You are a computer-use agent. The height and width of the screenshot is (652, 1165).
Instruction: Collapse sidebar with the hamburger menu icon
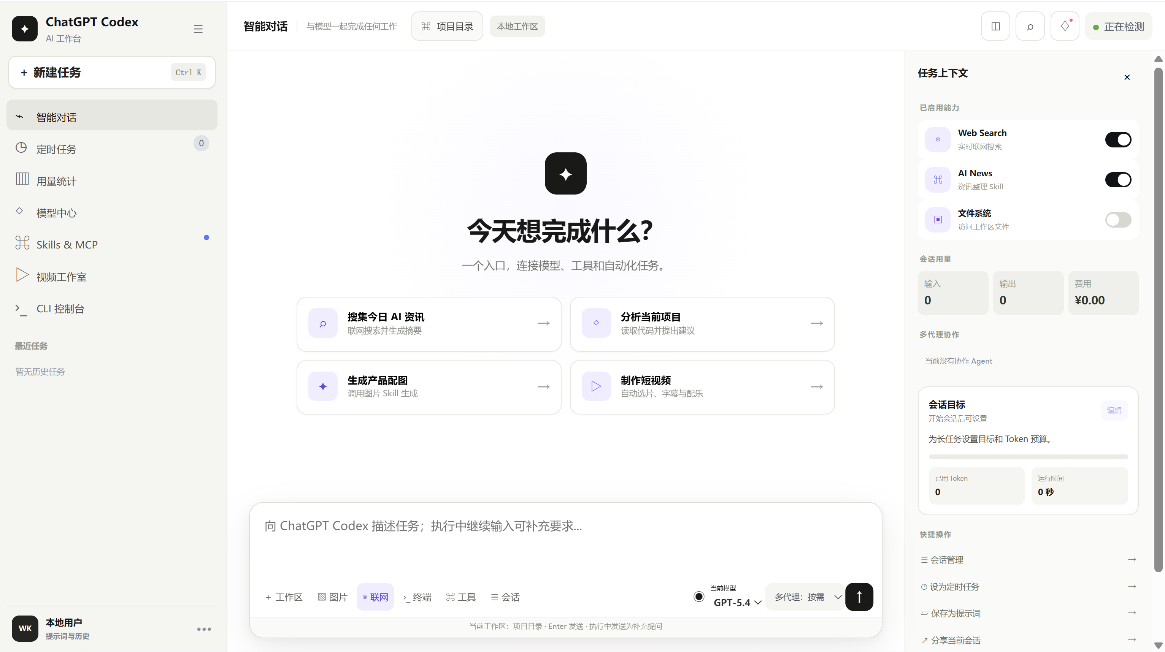pos(198,29)
